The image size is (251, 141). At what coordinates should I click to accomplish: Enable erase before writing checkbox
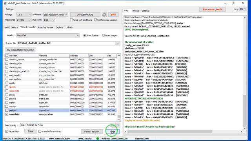tap(40, 132)
